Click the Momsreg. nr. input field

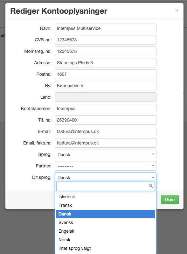click(x=106, y=51)
